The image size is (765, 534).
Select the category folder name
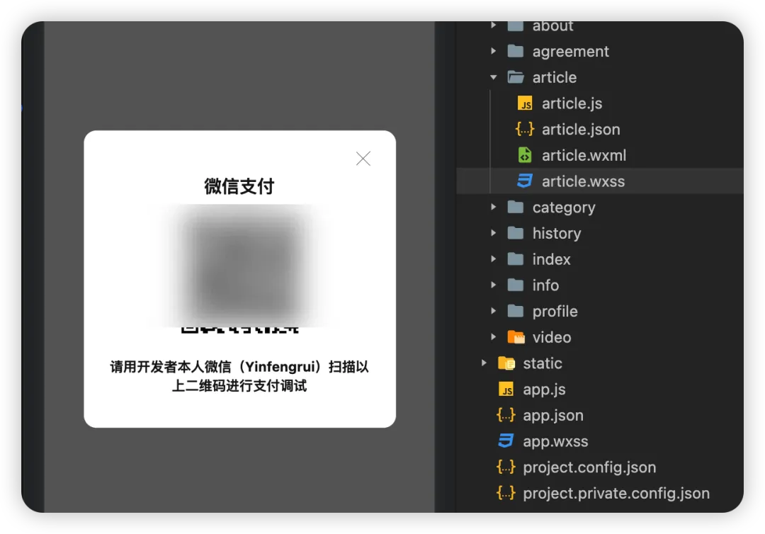[x=564, y=208]
